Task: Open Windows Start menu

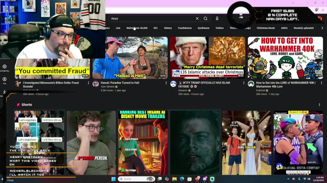Action: tap(113, 179)
